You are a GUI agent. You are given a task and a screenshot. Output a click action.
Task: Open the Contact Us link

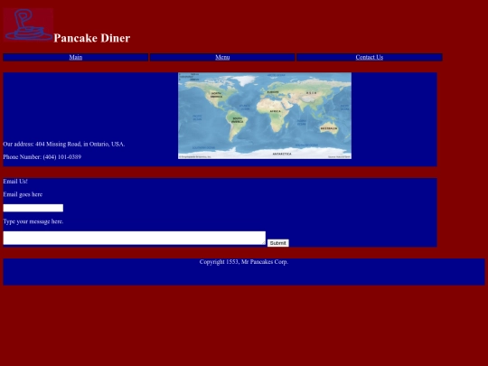pos(370,57)
